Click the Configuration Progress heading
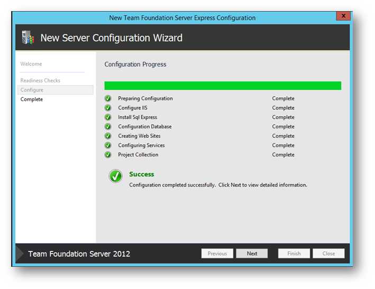The width and height of the screenshot is (375, 289). click(135, 64)
